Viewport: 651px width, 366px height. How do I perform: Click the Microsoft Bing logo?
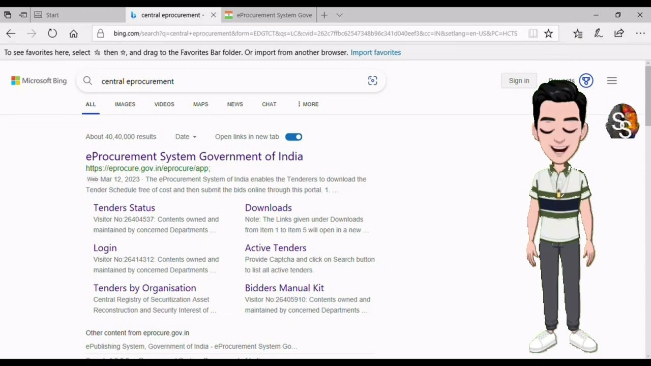tap(39, 81)
